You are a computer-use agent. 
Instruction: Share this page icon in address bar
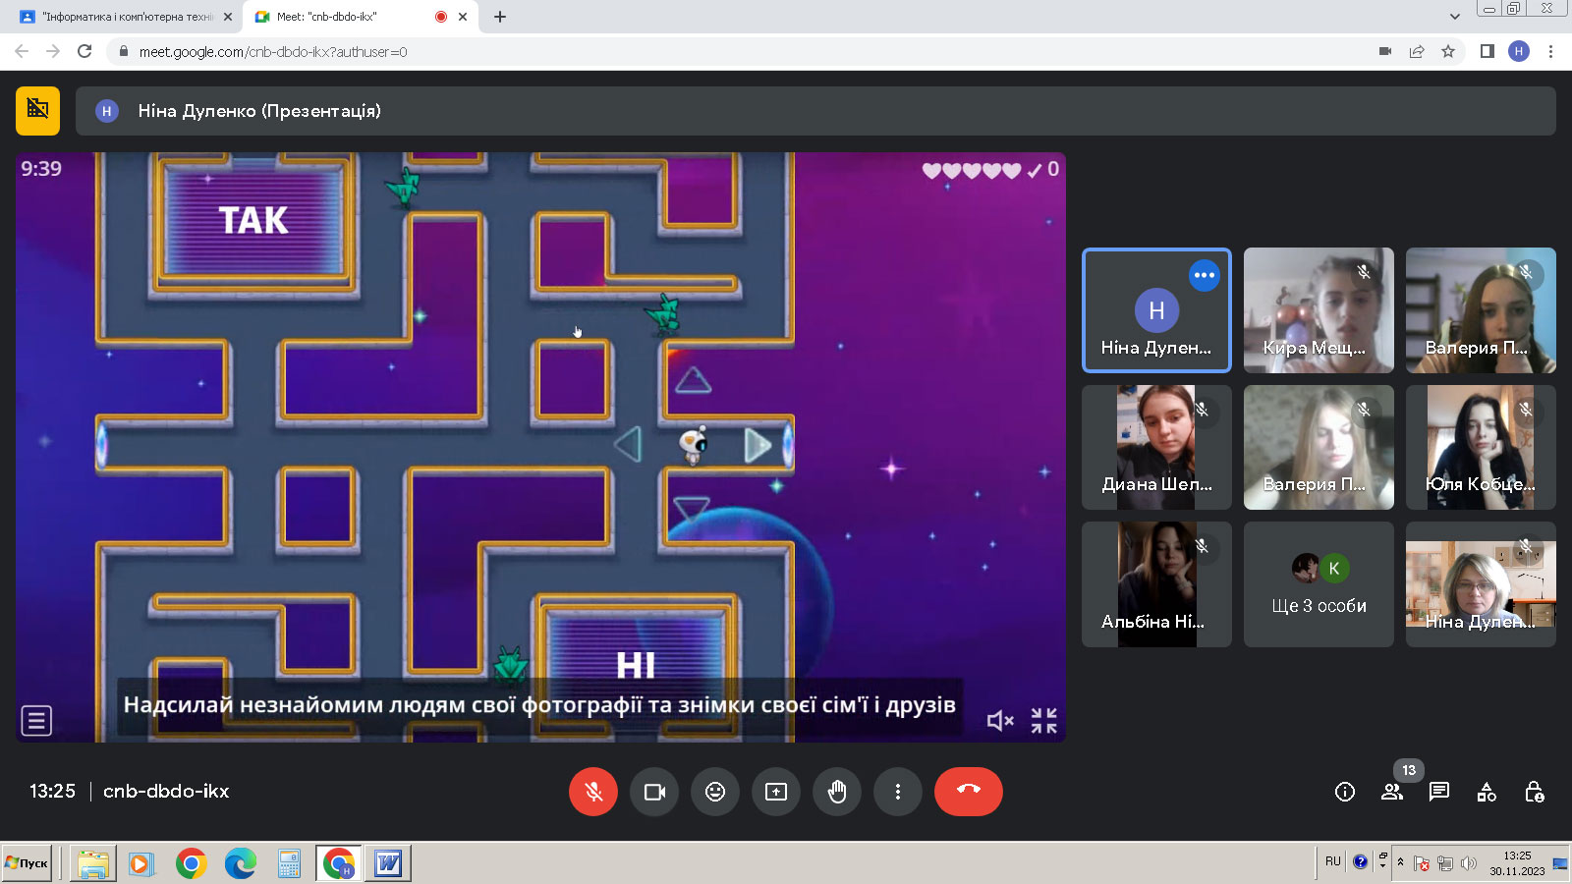1417,51
